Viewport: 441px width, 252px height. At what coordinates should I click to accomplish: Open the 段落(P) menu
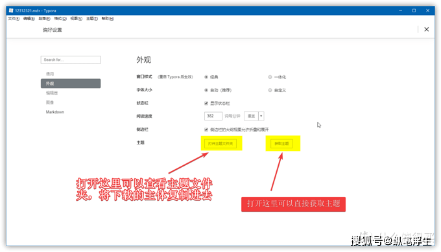[45, 19]
